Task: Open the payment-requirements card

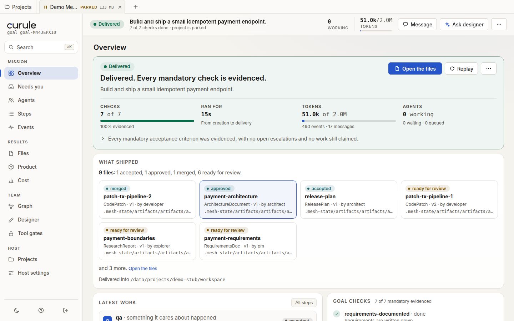Action: pyautogui.click(x=248, y=241)
